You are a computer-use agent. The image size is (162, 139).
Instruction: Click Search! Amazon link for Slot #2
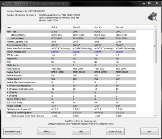coord(76,52)
